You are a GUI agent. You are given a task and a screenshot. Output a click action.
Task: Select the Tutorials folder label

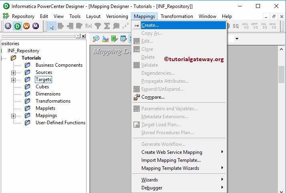(x=31, y=58)
